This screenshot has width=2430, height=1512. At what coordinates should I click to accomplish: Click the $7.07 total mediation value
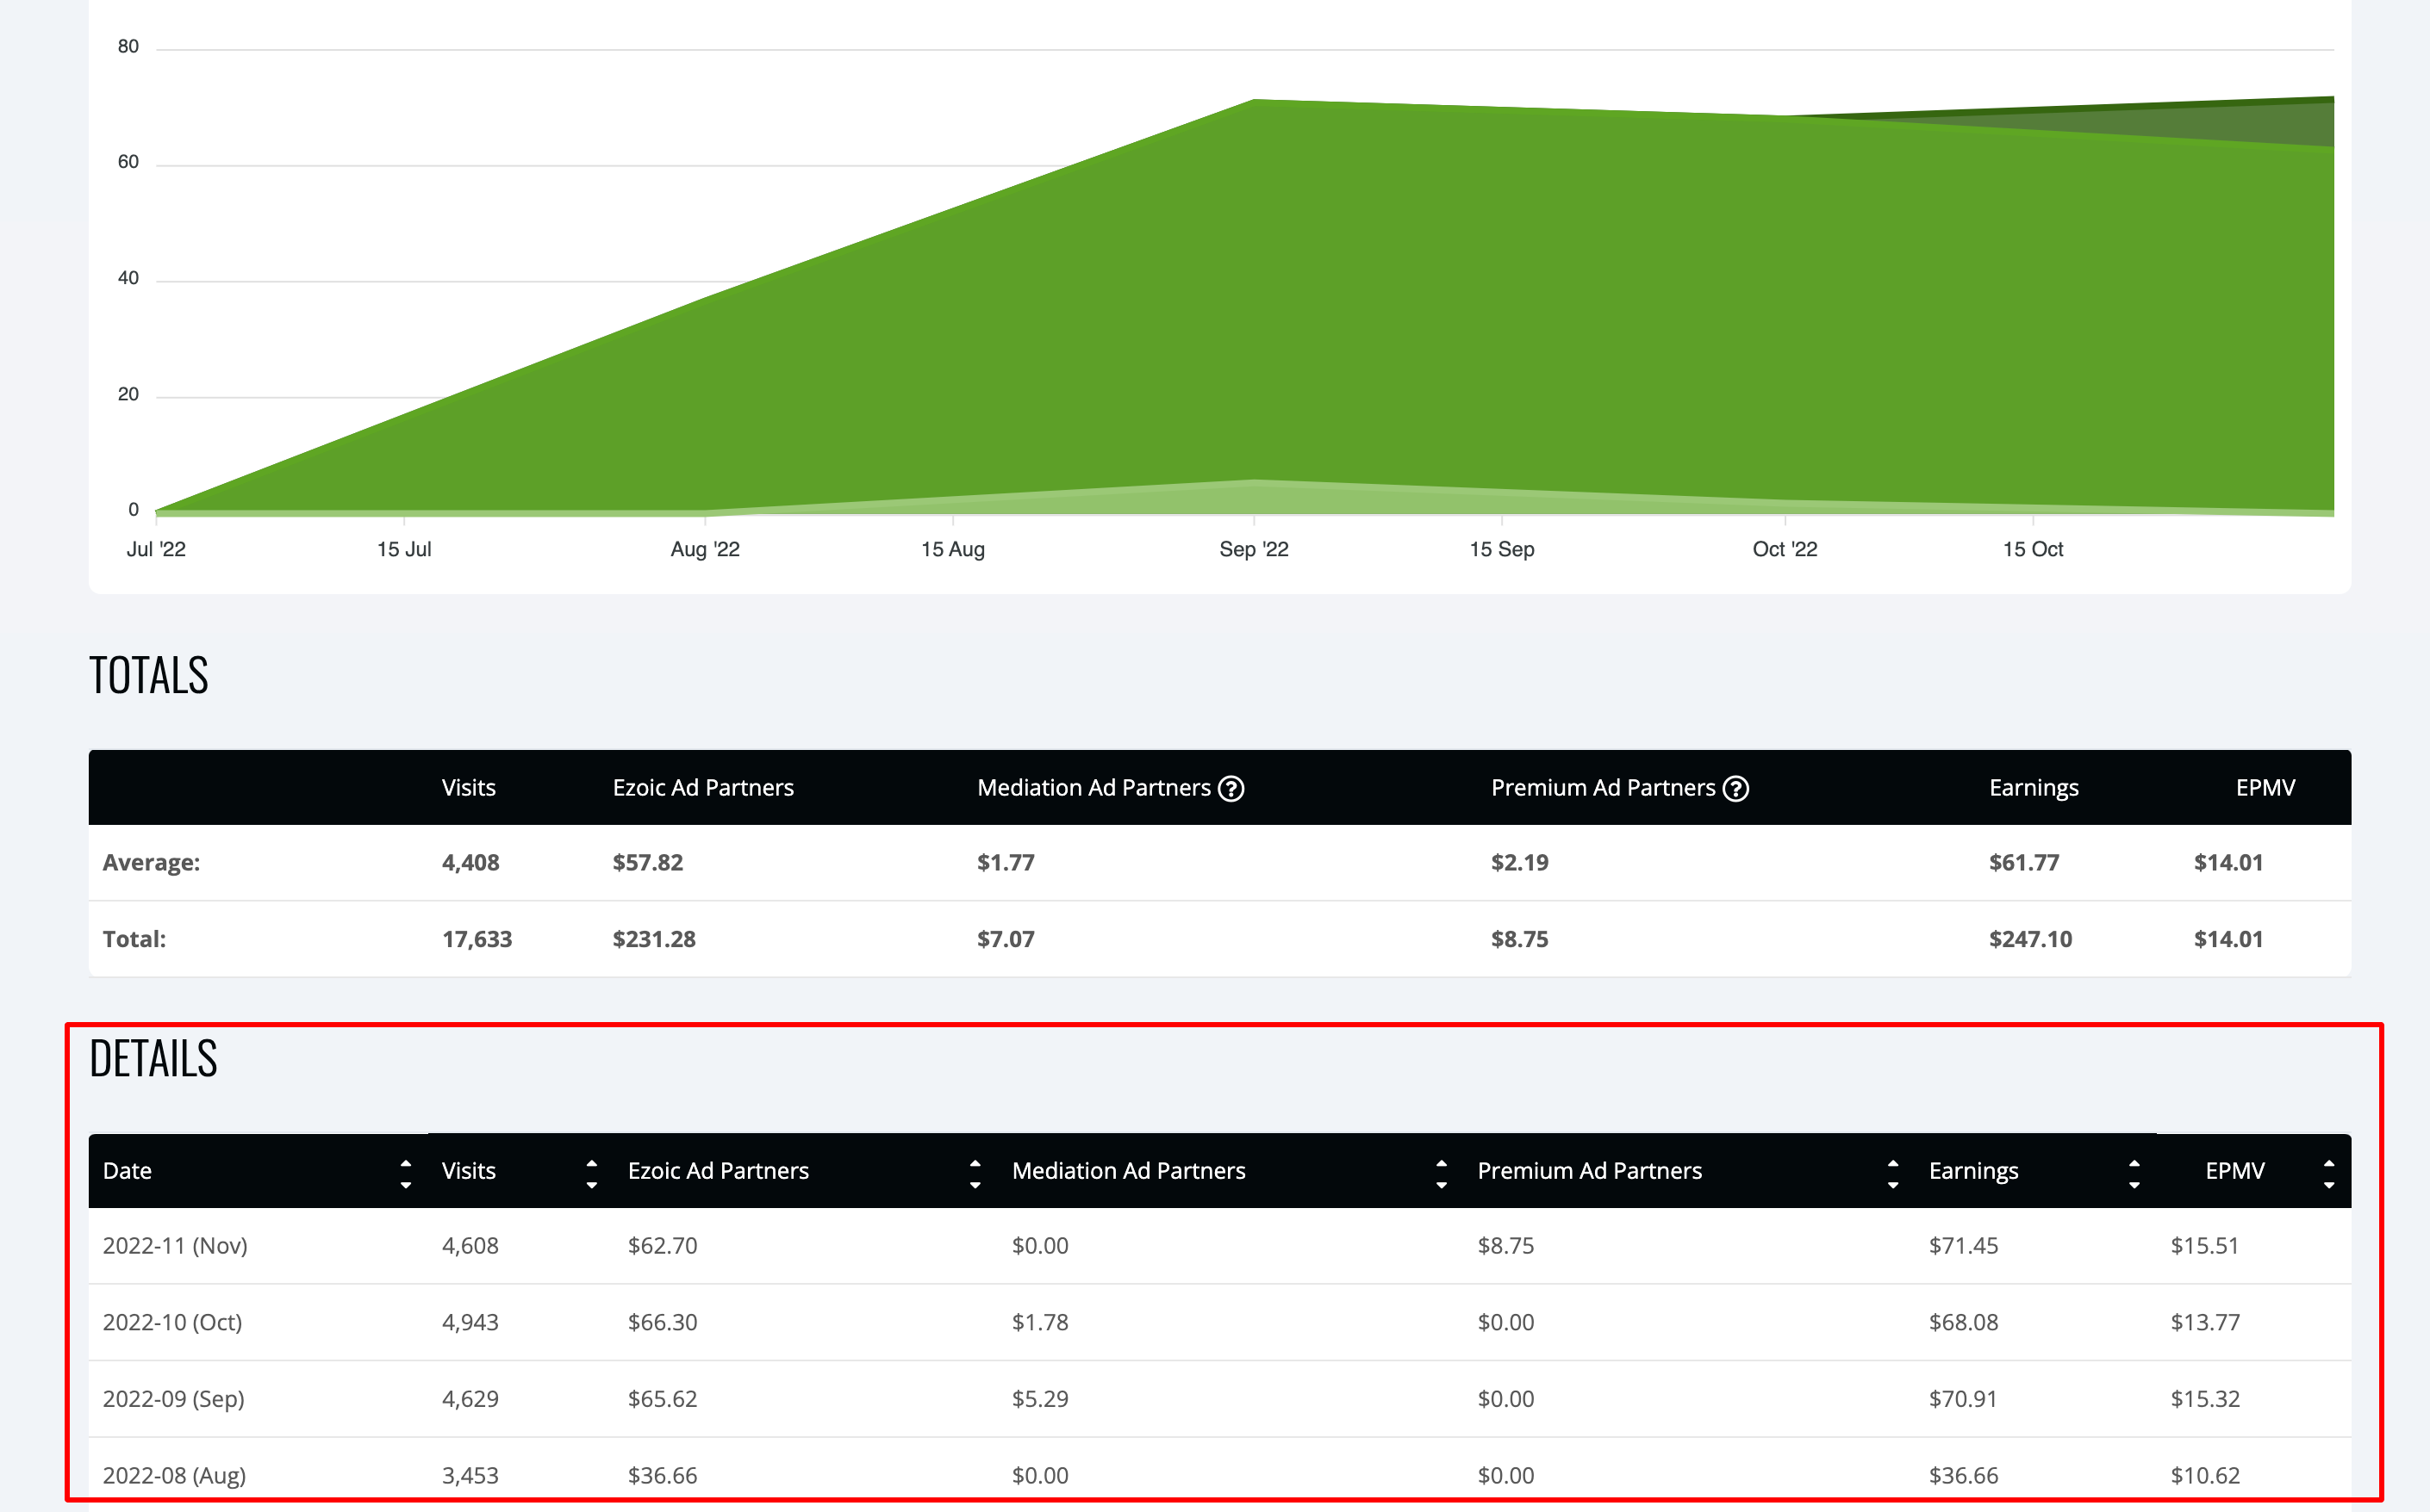click(1006, 940)
